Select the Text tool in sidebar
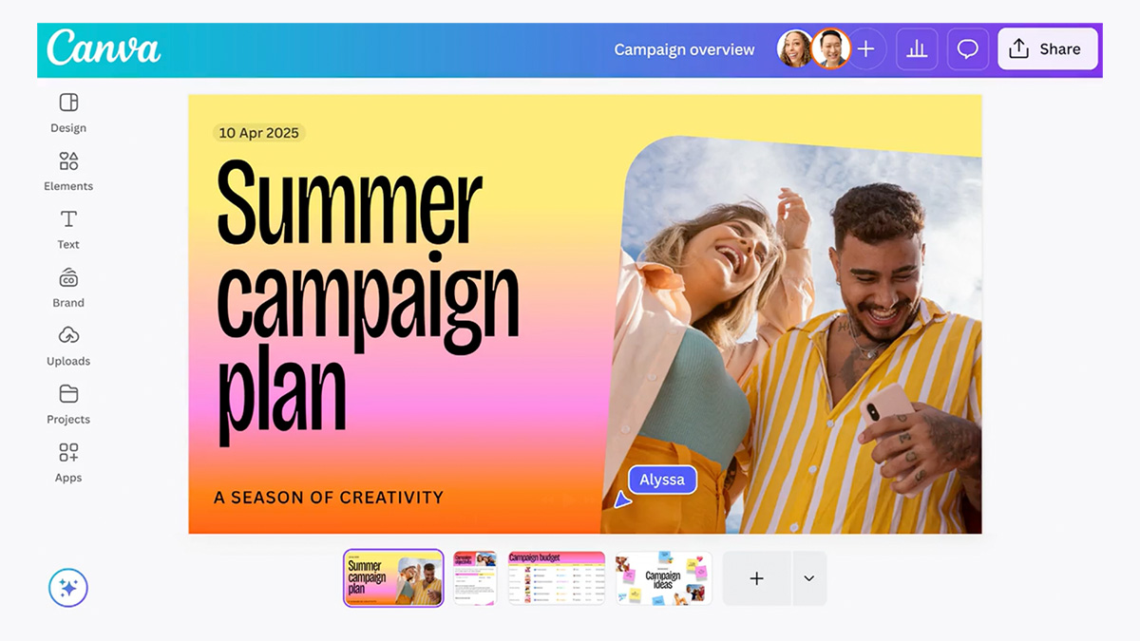Image resolution: width=1140 pixels, height=641 pixels. click(x=68, y=230)
